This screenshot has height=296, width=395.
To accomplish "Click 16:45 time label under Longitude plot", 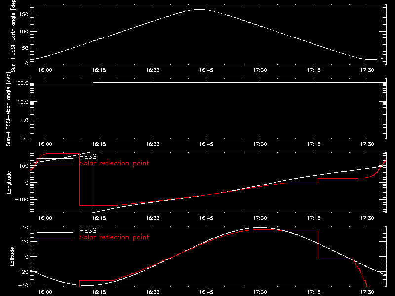I will pos(206,218).
